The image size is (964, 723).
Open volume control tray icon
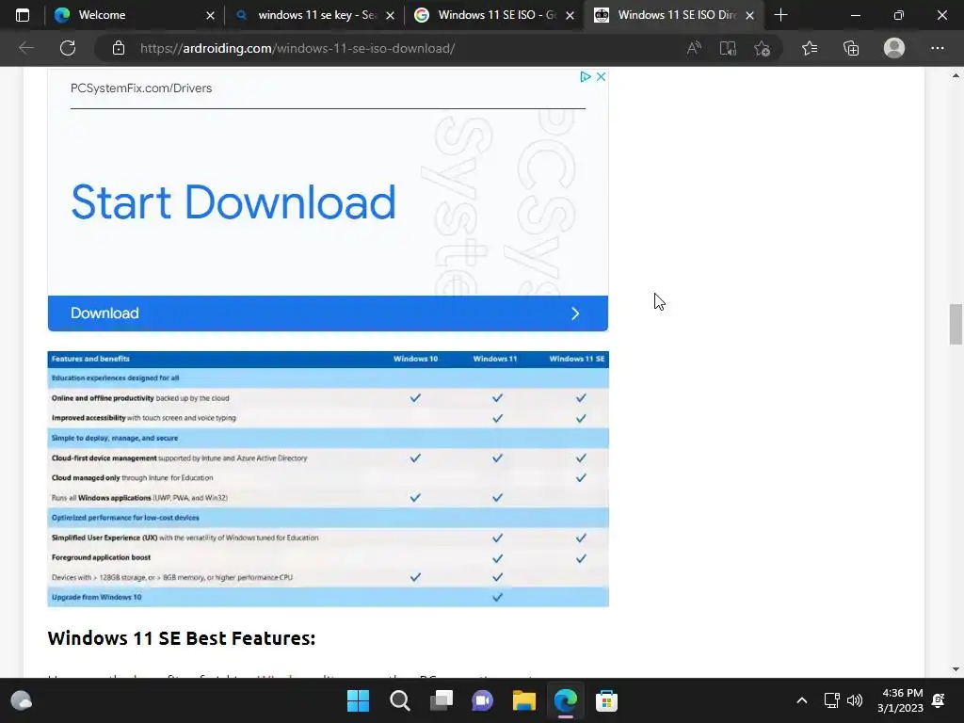(855, 700)
